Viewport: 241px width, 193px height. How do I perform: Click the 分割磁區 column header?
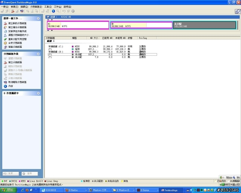pos(58,38)
